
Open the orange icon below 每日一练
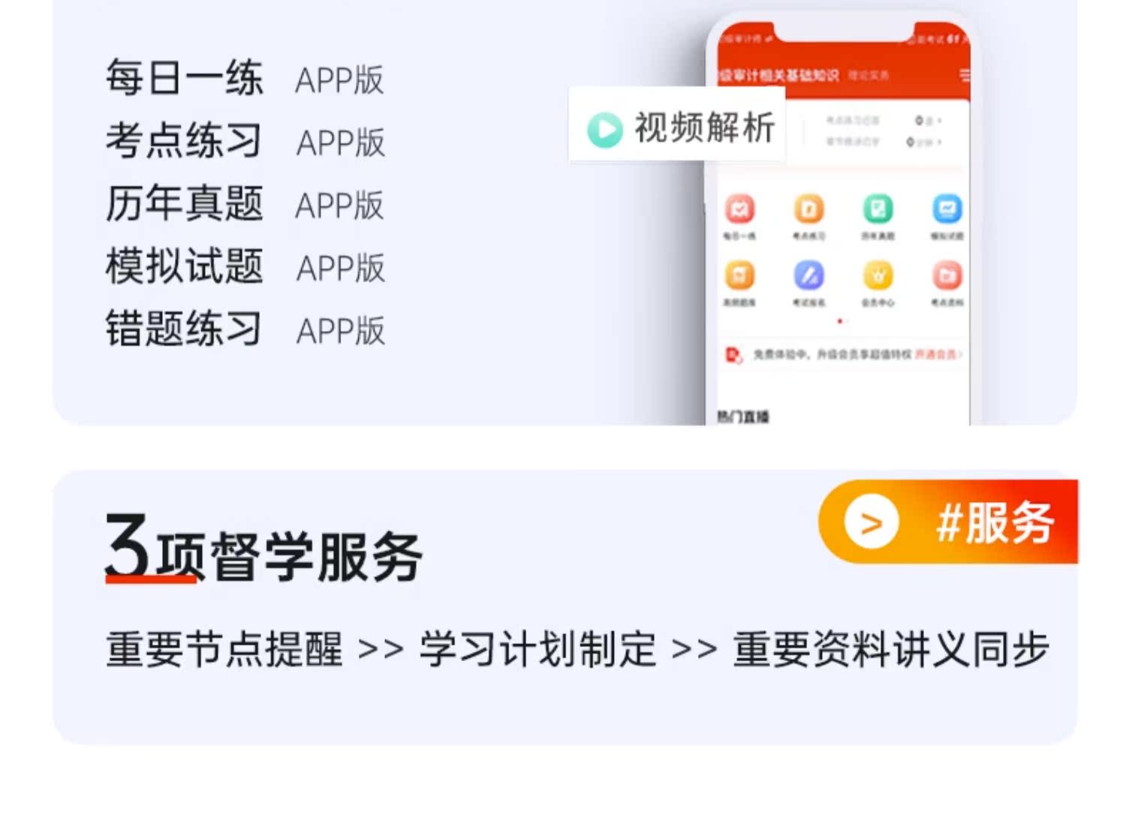739,275
